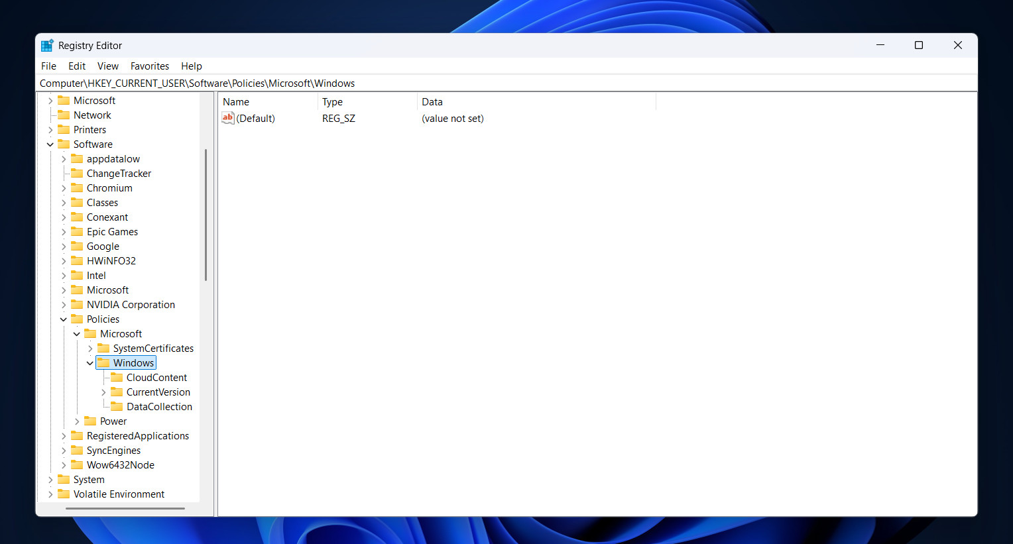
Task: Collapse the Windows policies key
Action: tap(90, 362)
